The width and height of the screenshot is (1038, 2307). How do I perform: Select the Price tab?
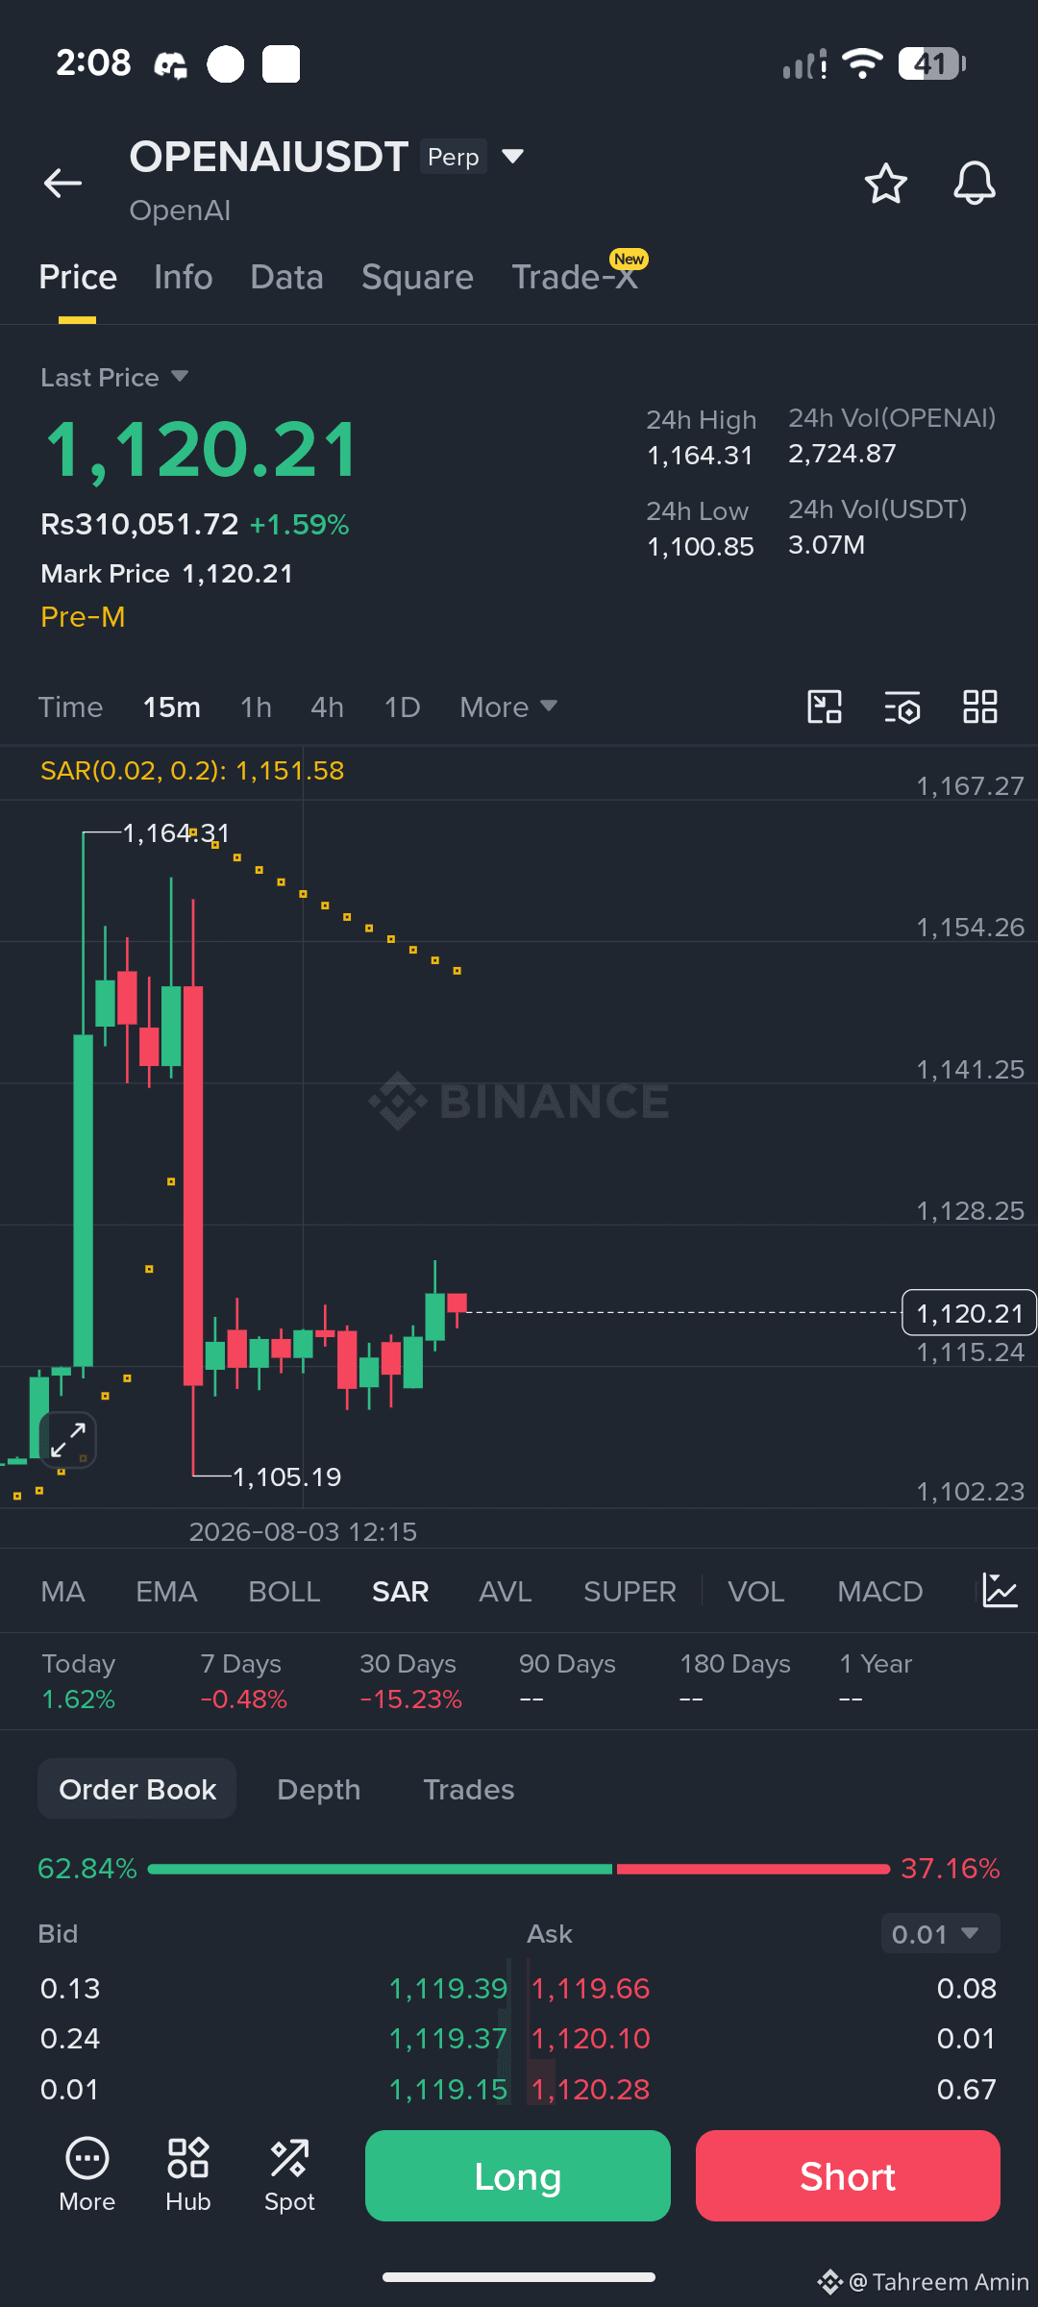pyautogui.click(x=78, y=278)
